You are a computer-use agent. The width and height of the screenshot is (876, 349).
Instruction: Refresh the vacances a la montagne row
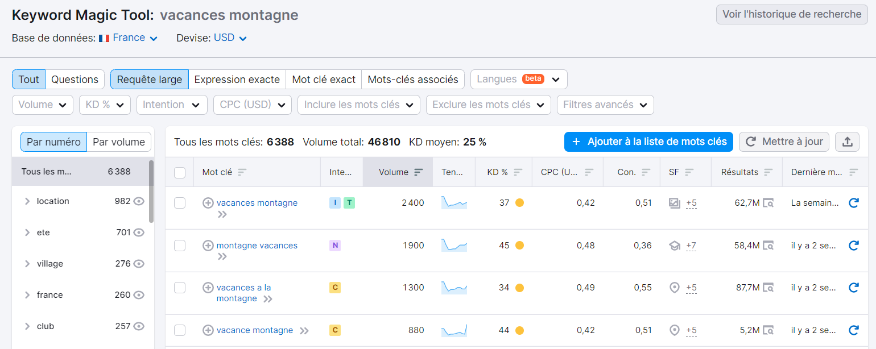point(853,288)
